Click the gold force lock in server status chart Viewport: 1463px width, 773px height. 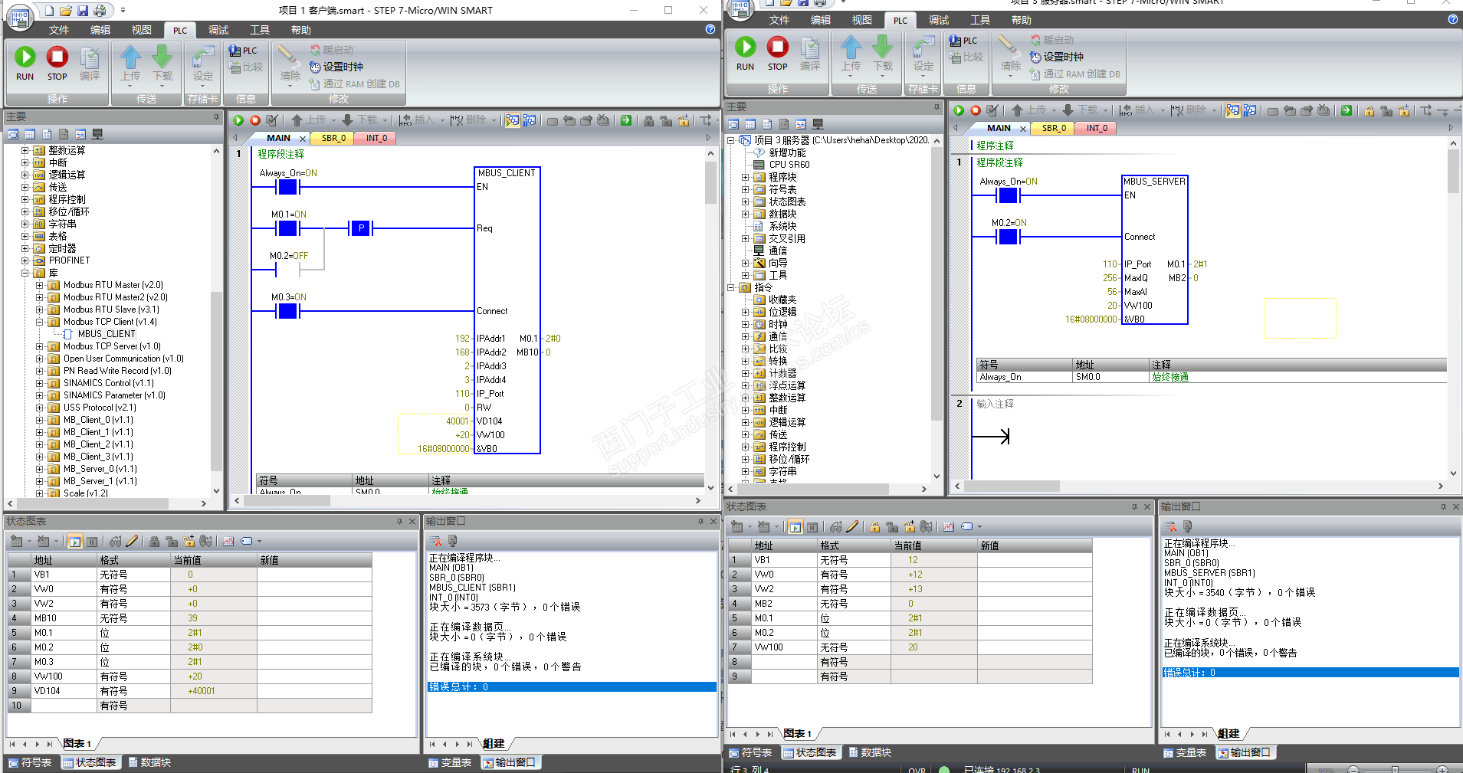coord(874,526)
